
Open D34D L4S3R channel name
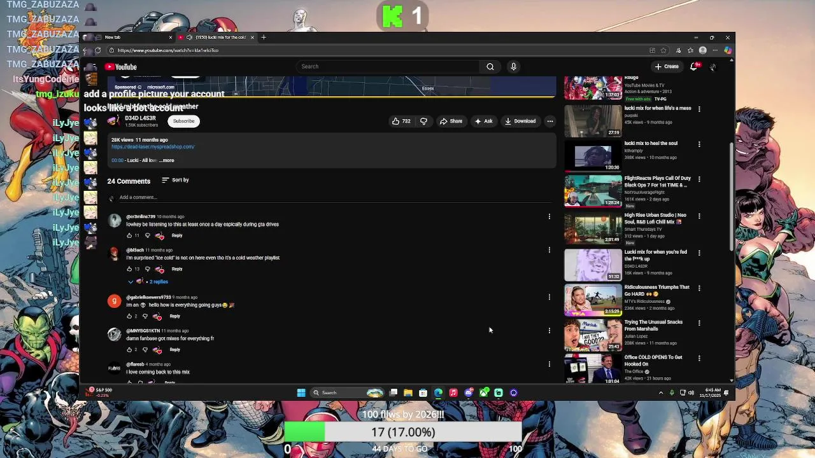click(x=140, y=118)
